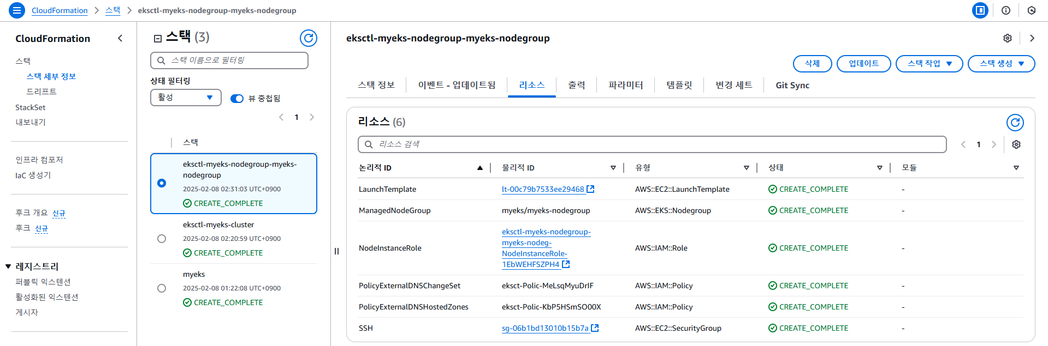Expand the panel using the right chevron arrow
This screenshot has width=1048, height=346.
[1032, 38]
